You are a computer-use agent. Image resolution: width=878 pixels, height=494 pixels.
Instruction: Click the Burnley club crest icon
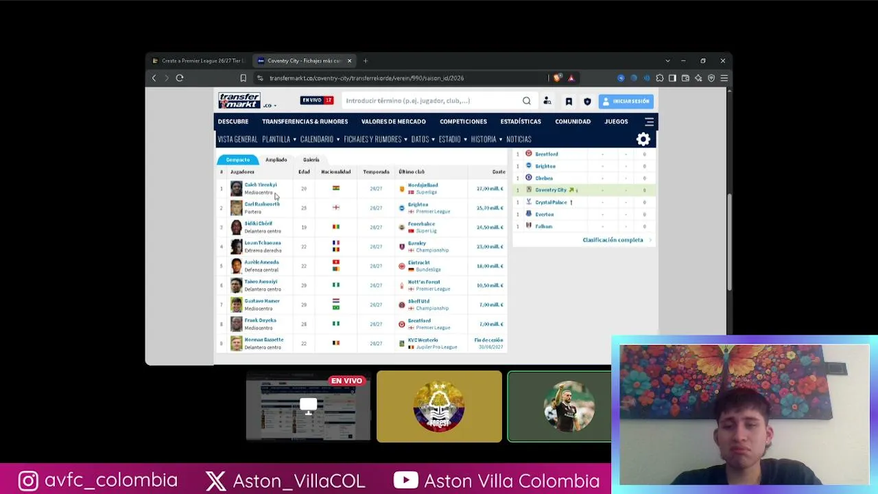click(402, 246)
